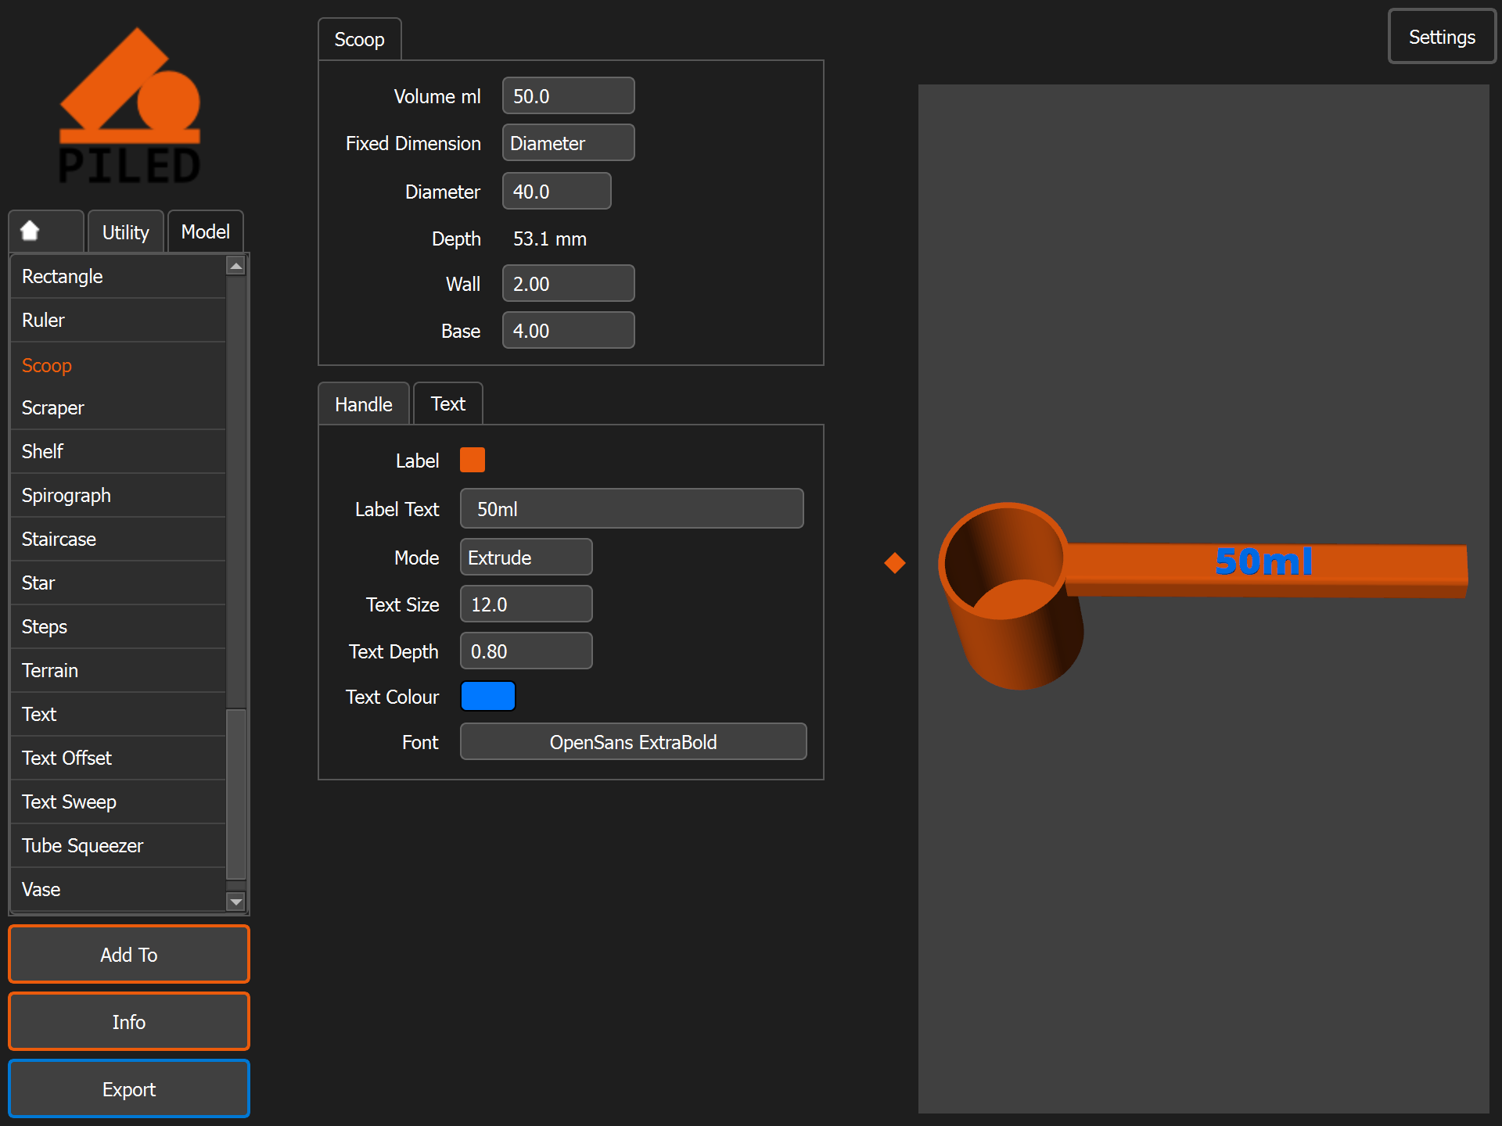Select Spirograph from the model list
The width and height of the screenshot is (1502, 1126).
[x=118, y=495]
